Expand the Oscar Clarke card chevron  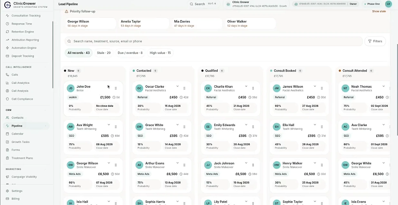click(x=177, y=86)
